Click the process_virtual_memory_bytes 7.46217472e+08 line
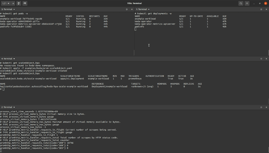Viewport: 269px width, 153px height. pyautogui.click(x=28, y=119)
